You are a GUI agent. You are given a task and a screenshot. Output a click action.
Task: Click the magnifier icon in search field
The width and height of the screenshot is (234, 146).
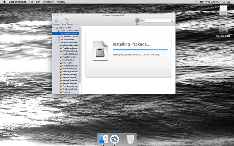(x=144, y=21)
